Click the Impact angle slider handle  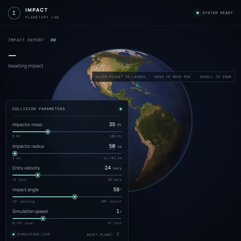[75, 197]
